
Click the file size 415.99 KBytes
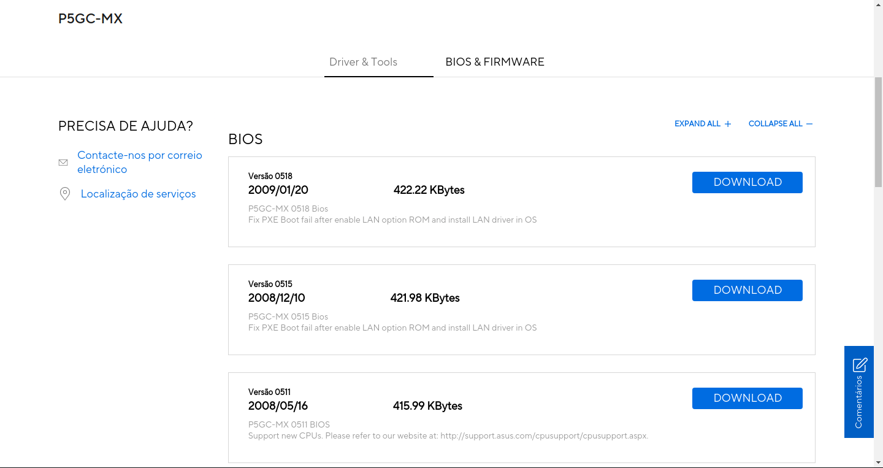pos(427,406)
